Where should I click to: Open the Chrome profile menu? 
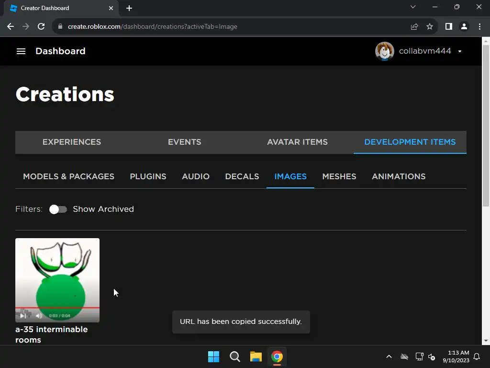pos(464,27)
